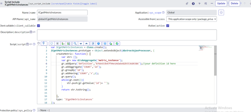Open the more options ellipsis menu

[212, 4]
